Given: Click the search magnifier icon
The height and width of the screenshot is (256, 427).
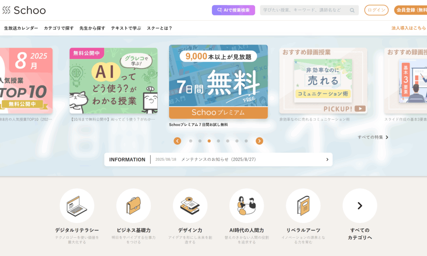Looking at the screenshot, I should [352, 10].
